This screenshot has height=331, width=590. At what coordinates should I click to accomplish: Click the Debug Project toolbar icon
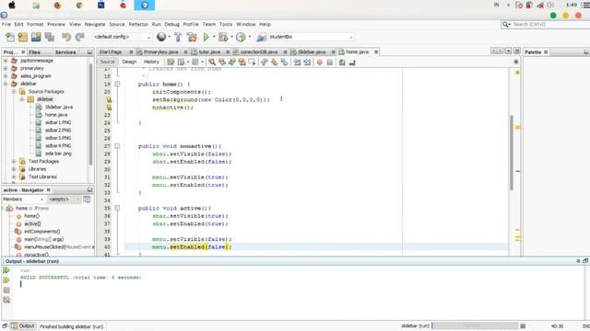tap(223, 37)
